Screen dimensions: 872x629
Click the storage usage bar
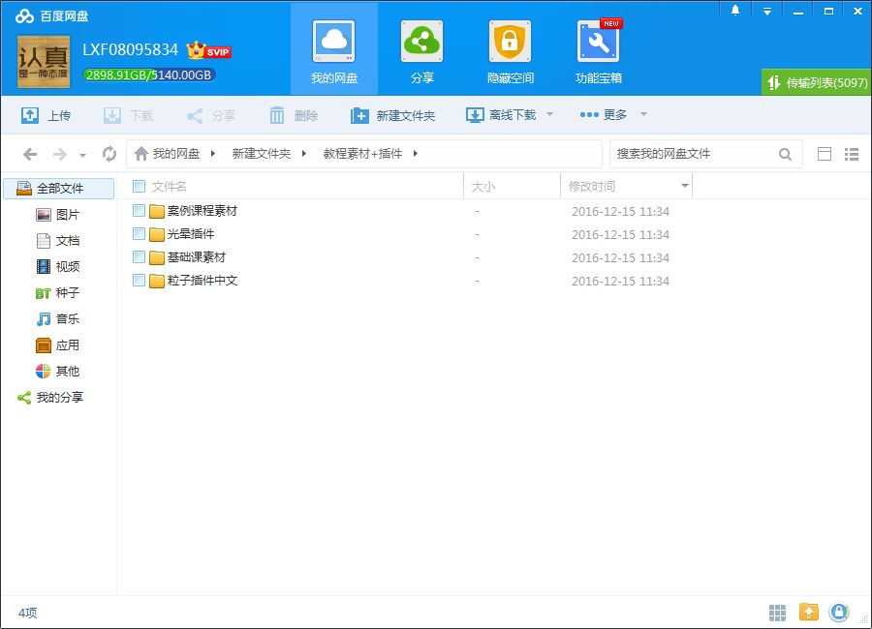click(x=148, y=75)
